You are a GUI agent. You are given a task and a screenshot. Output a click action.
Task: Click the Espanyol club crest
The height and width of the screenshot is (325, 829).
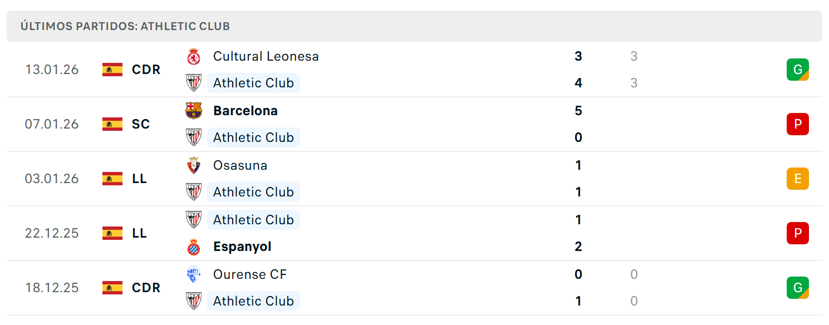tap(193, 247)
